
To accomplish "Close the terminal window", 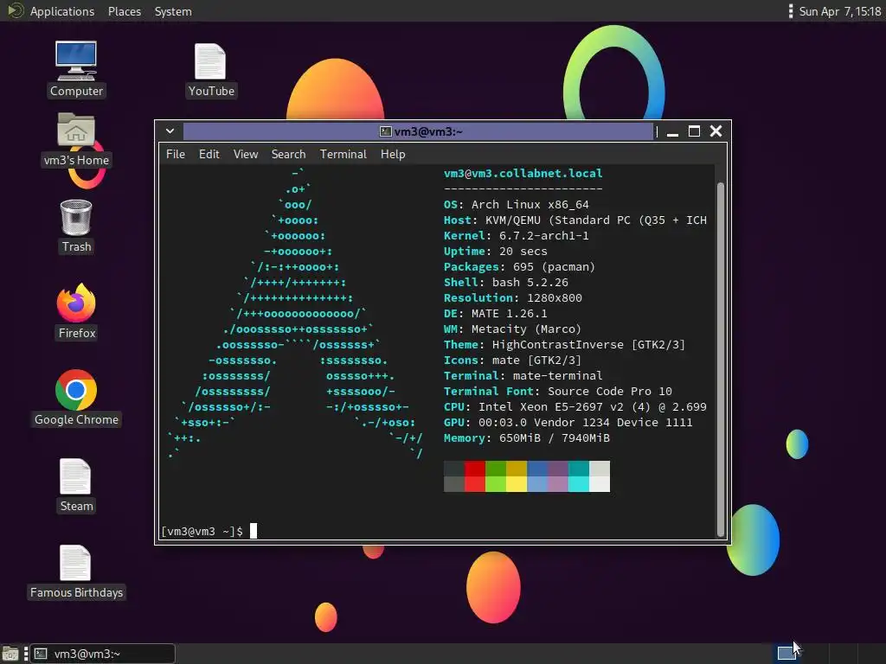I will click(716, 131).
